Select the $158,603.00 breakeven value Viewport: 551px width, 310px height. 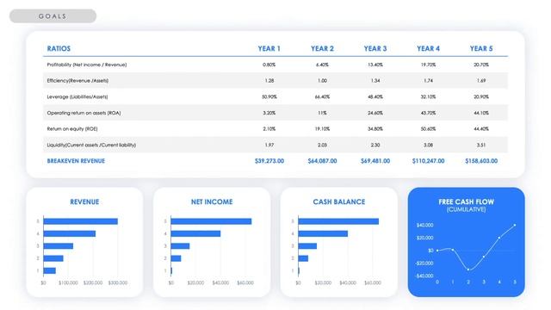(x=481, y=161)
